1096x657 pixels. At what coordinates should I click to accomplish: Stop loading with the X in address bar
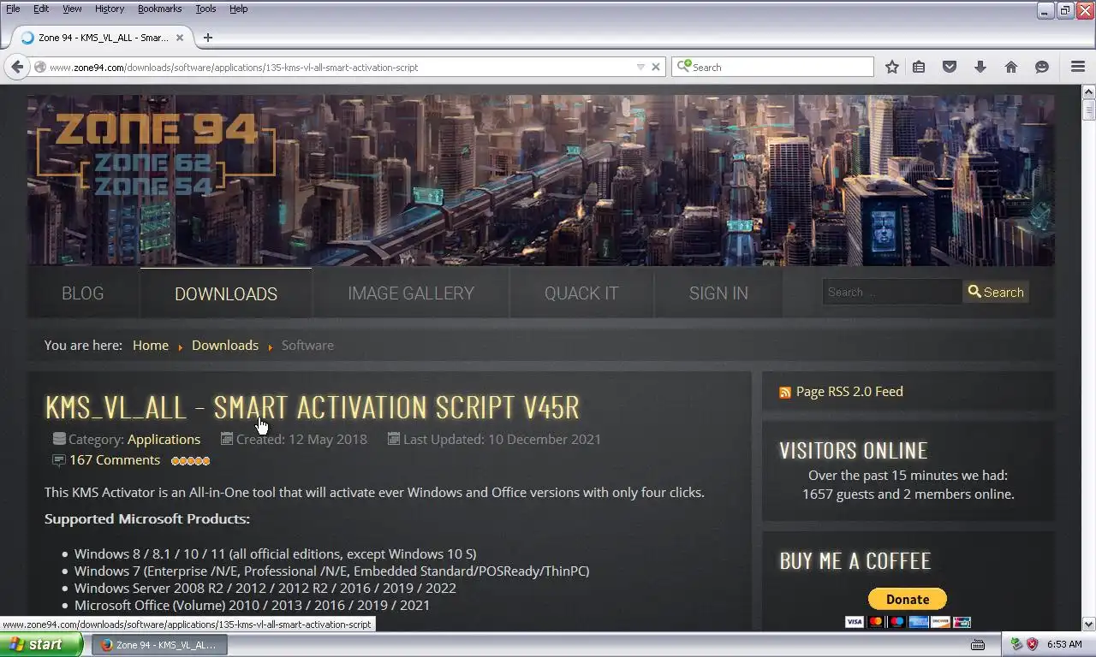click(x=656, y=67)
